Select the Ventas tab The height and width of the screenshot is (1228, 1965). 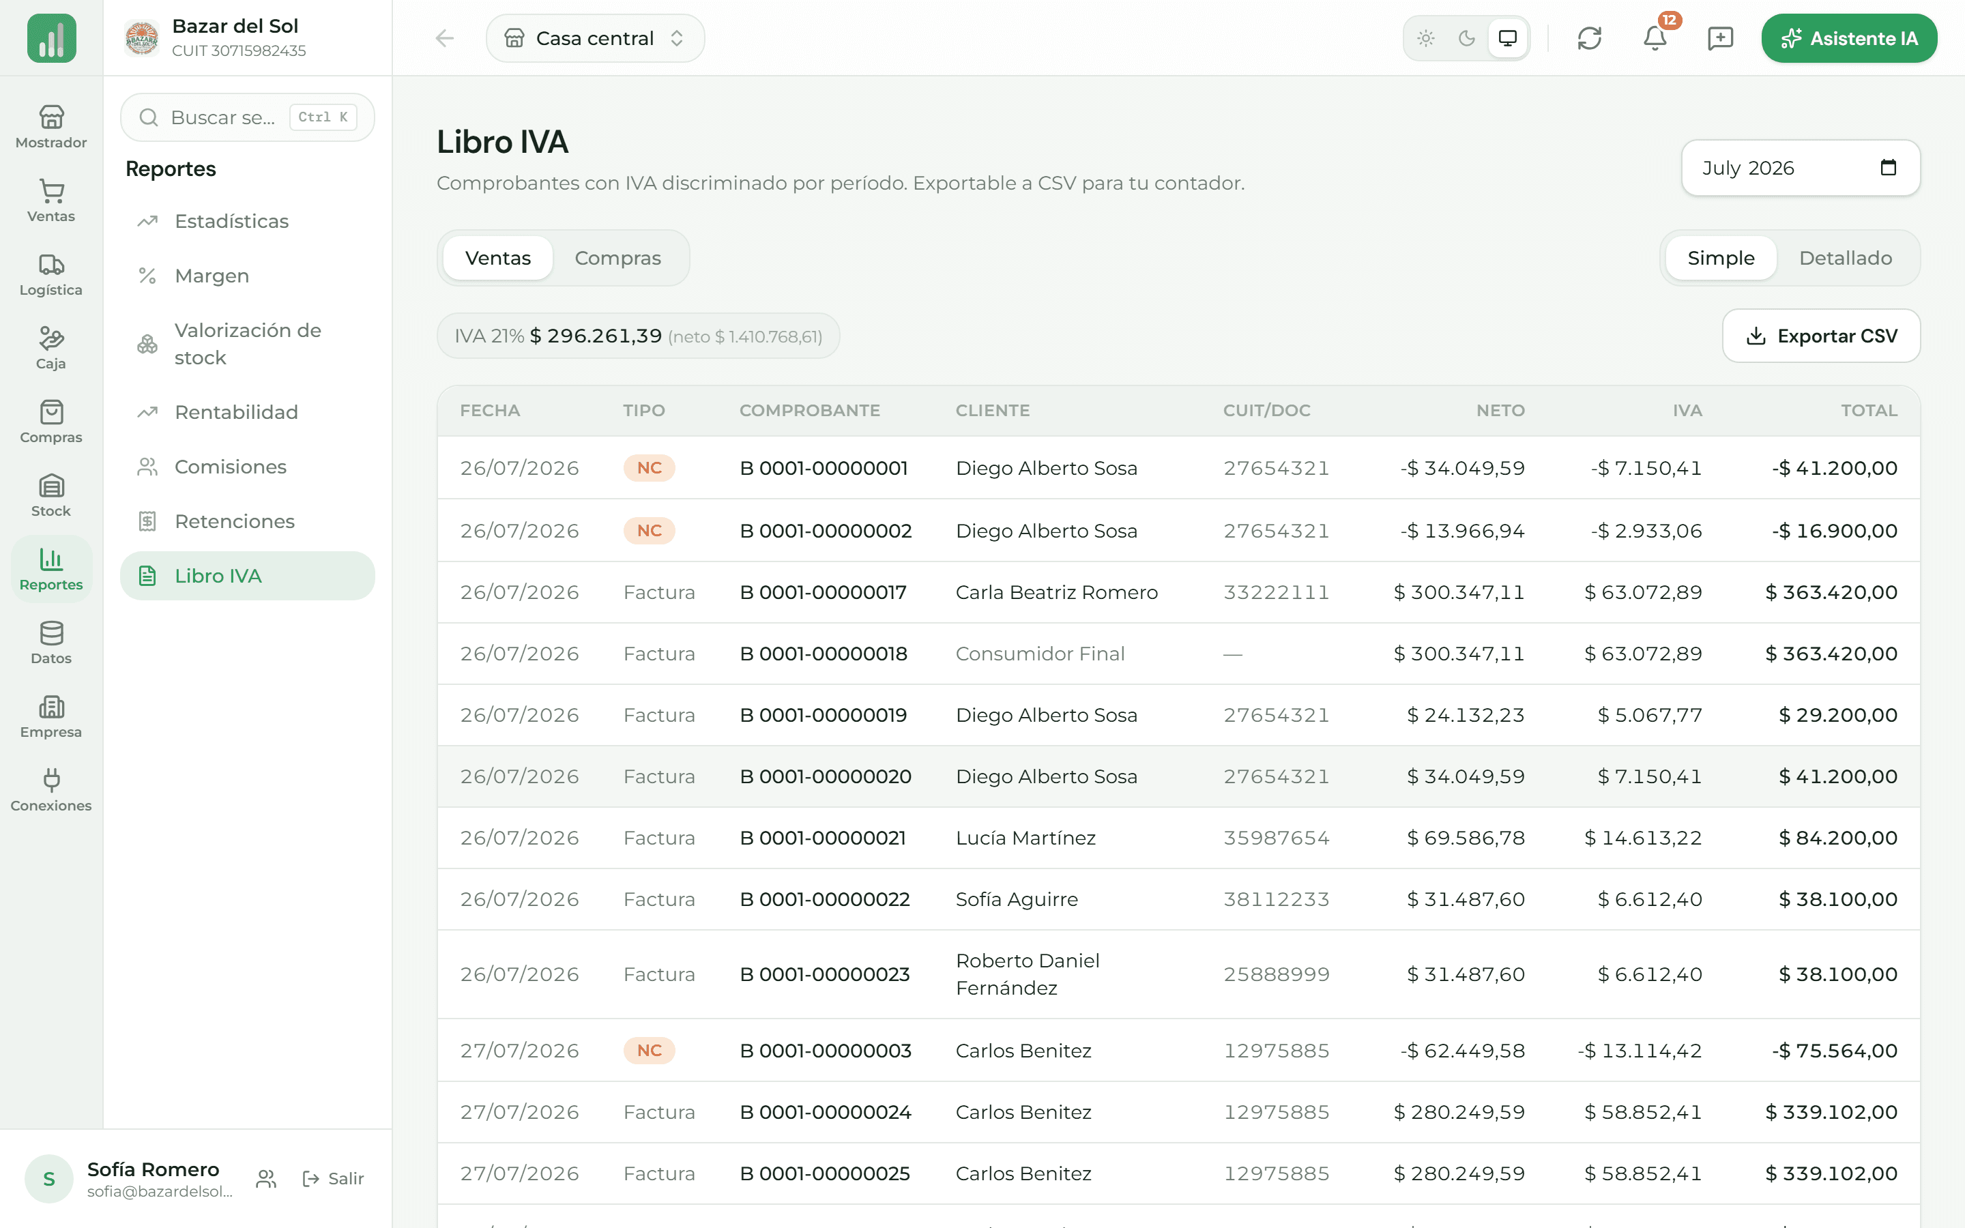pos(498,257)
